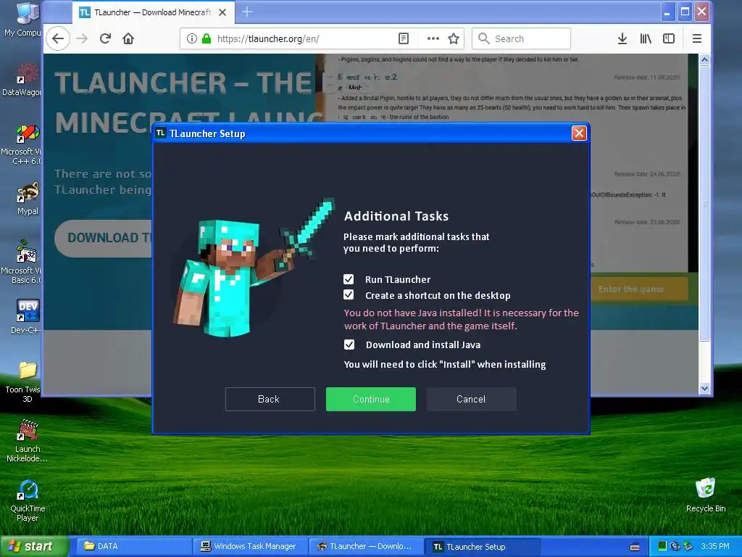Viewport: 742px width, 557px height.
Task: Open the browser home page
Action: tap(128, 38)
